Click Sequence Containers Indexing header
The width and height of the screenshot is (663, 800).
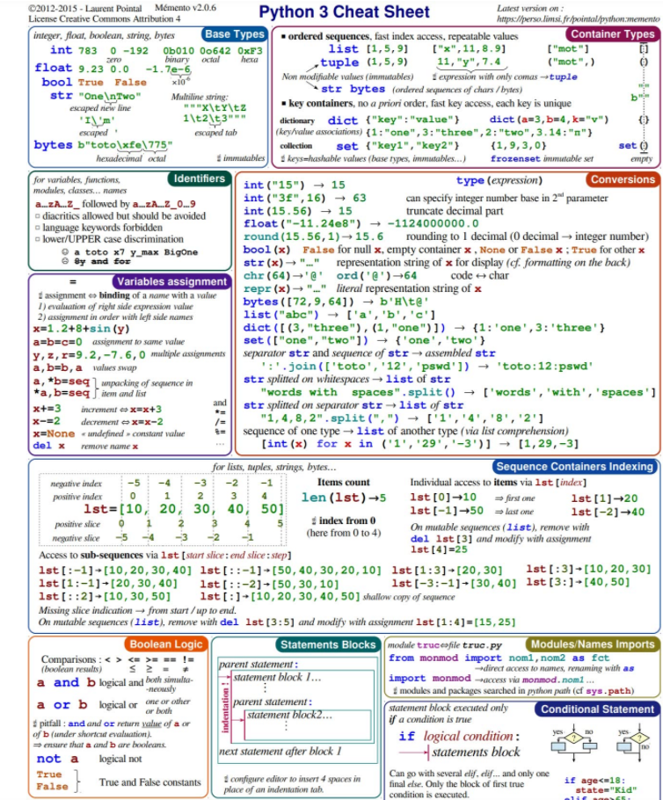[575, 466]
